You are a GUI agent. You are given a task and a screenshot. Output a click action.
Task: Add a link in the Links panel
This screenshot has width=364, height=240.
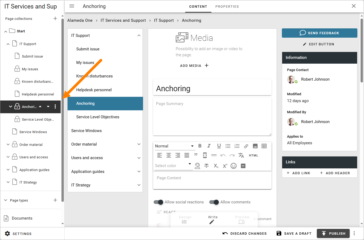pos(298,173)
